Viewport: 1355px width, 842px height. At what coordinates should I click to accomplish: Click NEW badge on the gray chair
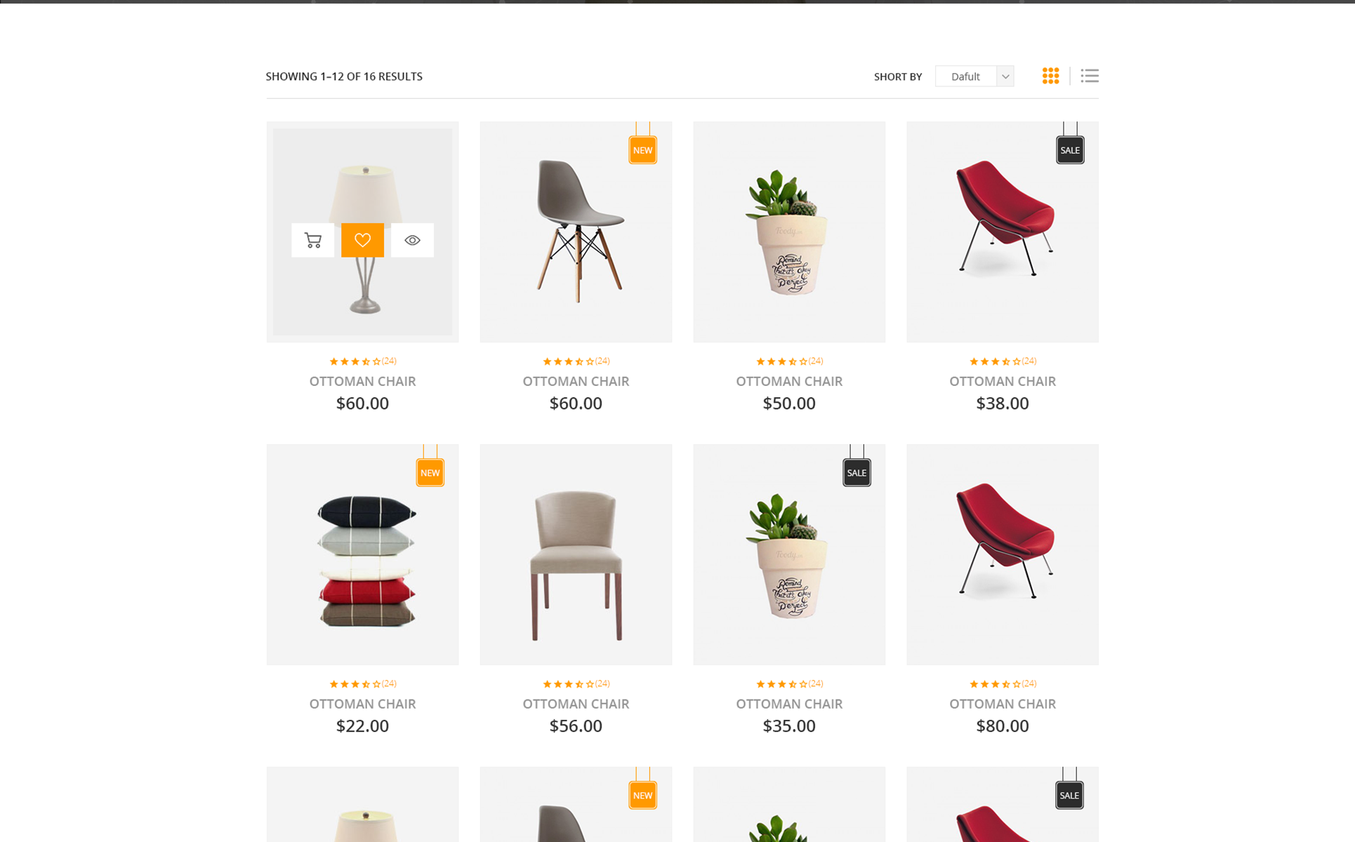tap(642, 149)
